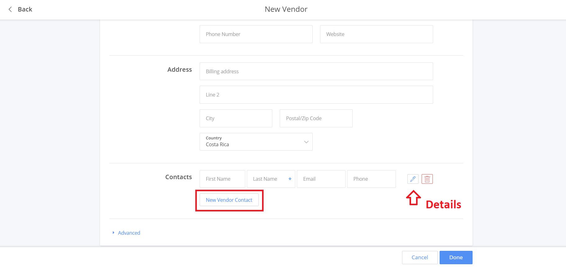Click the Contacts section label
This screenshot has width=566, height=267.
(x=179, y=177)
